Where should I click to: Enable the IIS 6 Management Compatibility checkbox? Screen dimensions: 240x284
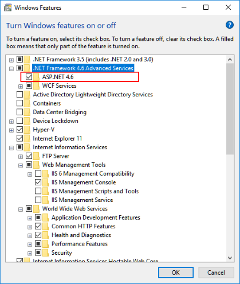click(38, 173)
